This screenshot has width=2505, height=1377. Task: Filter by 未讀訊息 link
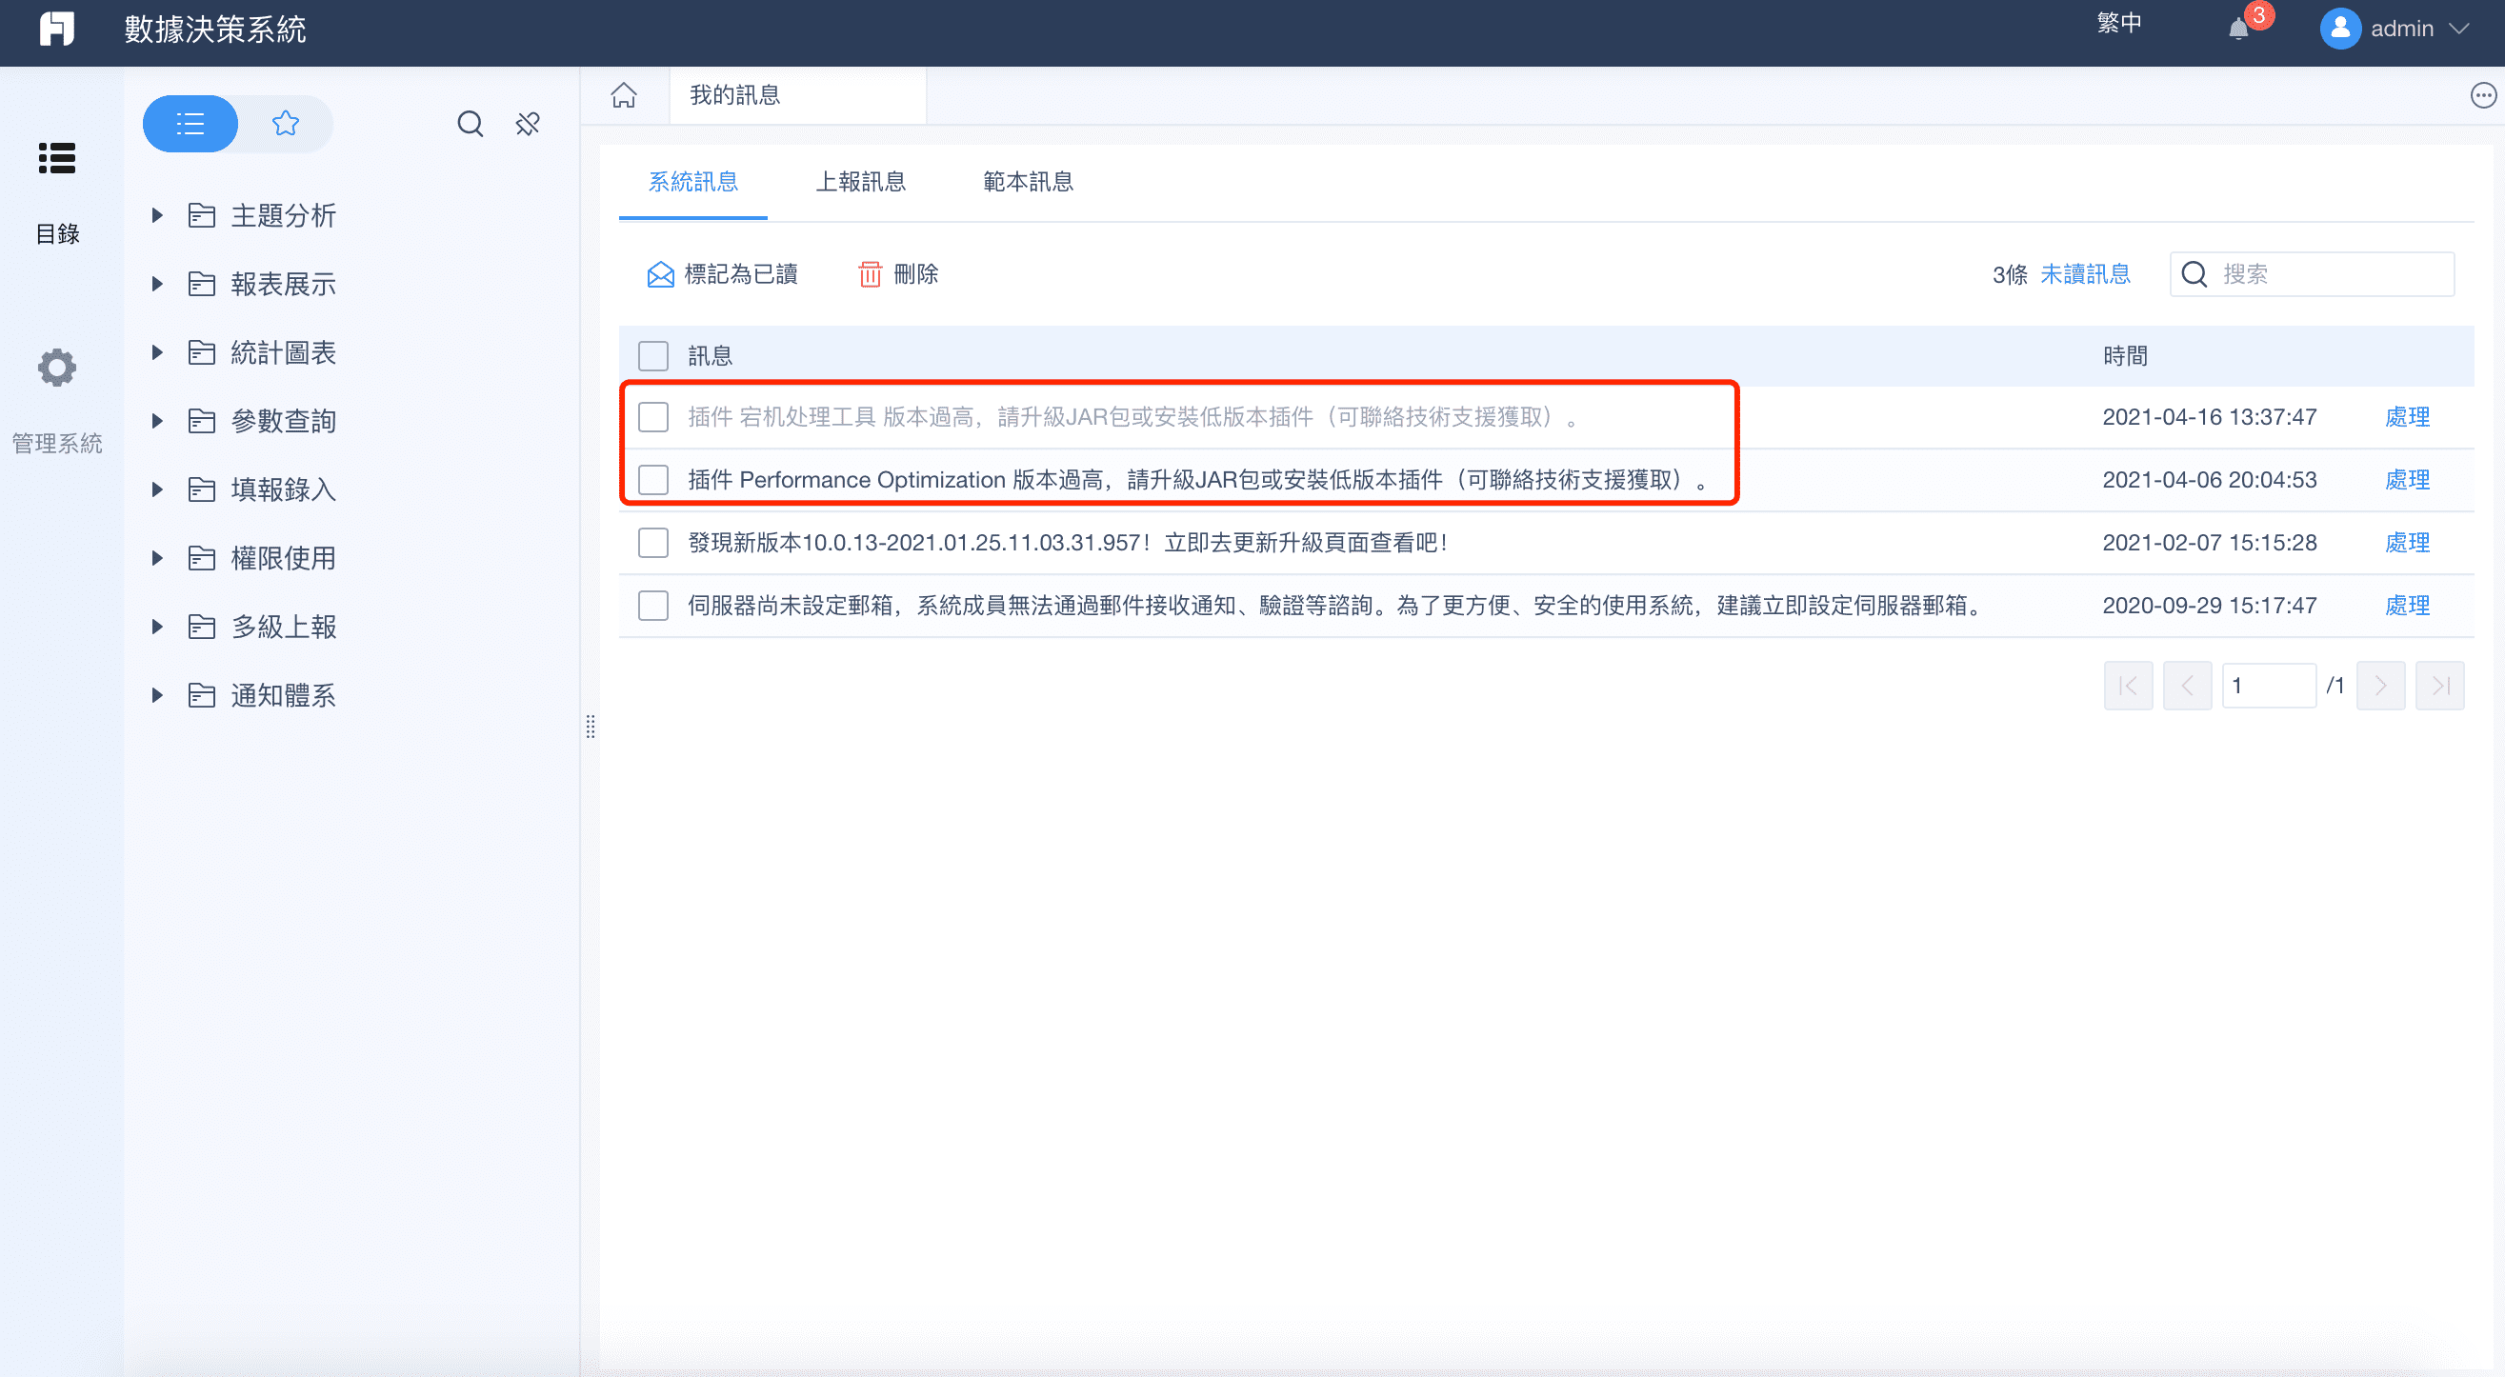(x=2085, y=274)
